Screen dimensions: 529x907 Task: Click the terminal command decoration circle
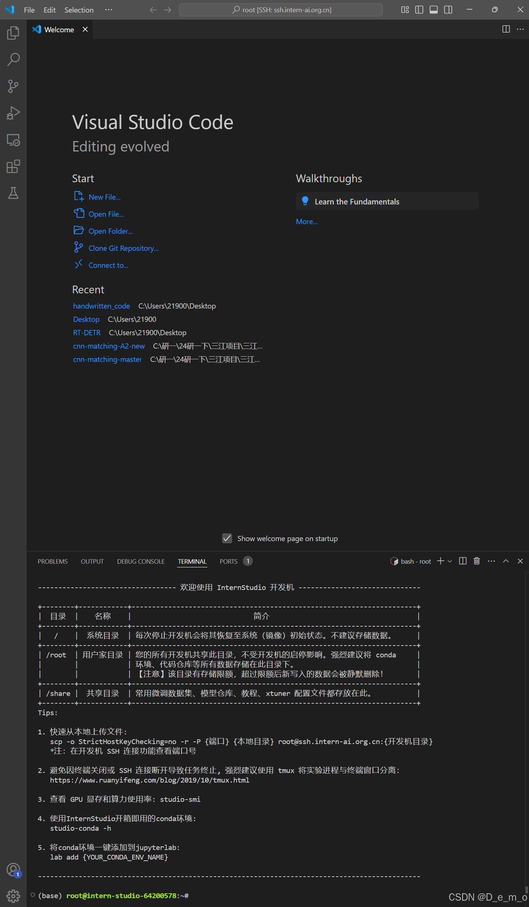click(33, 895)
